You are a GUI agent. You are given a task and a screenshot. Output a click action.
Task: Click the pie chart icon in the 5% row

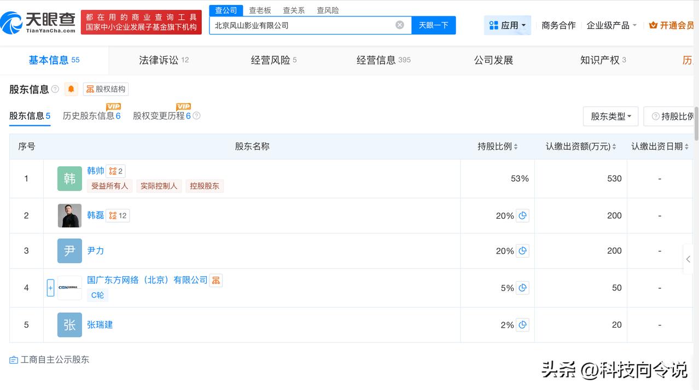tap(522, 288)
